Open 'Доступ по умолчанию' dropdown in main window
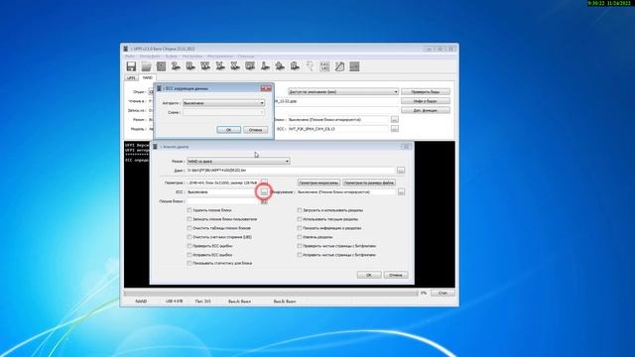The height and width of the screenshot is (357, 635). 343,92
